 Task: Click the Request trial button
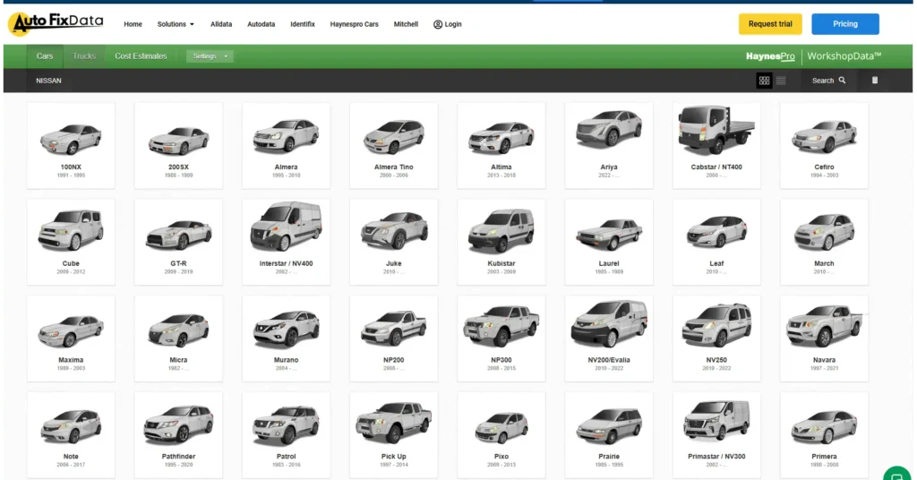coord(770,24)
